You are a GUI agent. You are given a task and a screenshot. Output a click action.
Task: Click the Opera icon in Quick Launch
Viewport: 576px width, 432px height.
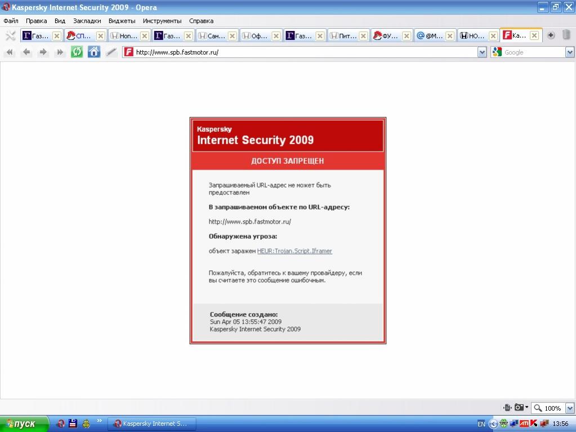(x=61, y=424)
